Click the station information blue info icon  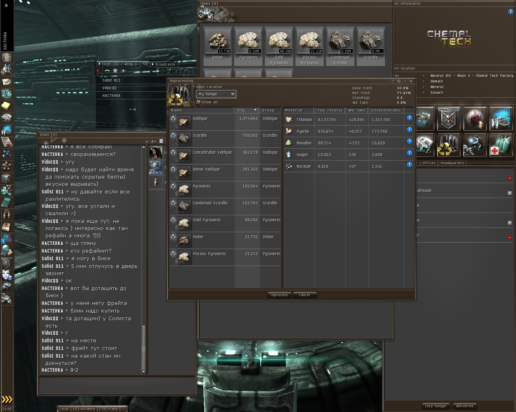pos(511,12)
